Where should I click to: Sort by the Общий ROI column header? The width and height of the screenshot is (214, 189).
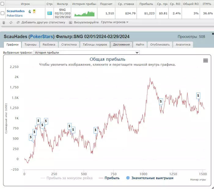pyautogui.click(x=191, y=4)
